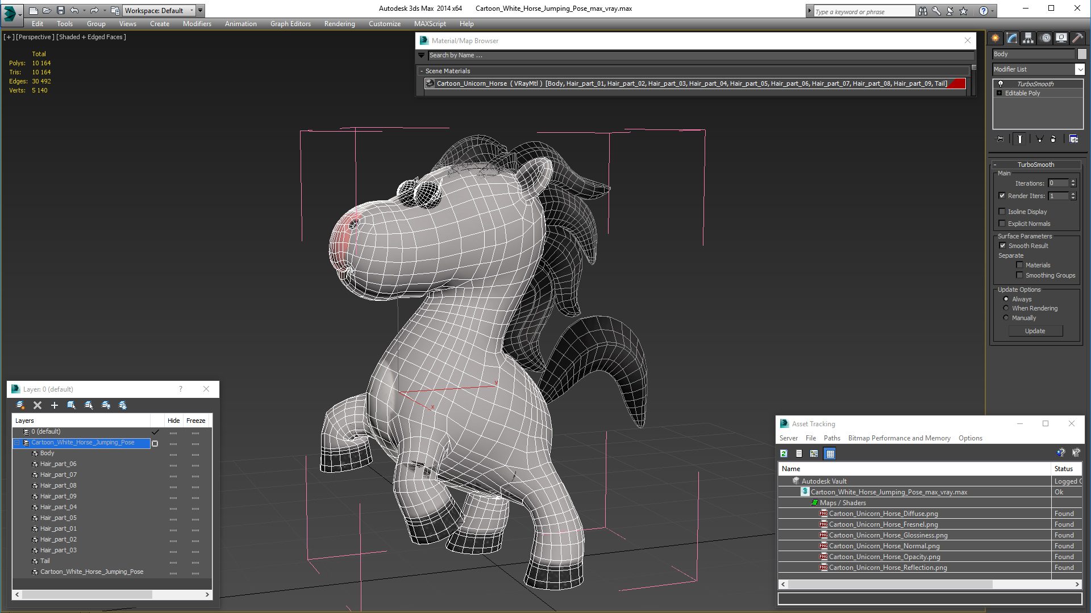The height and width of the screenshot is (613, 1091).
Task: Click the Pin Stack icon
Action: coord(1000,139)
